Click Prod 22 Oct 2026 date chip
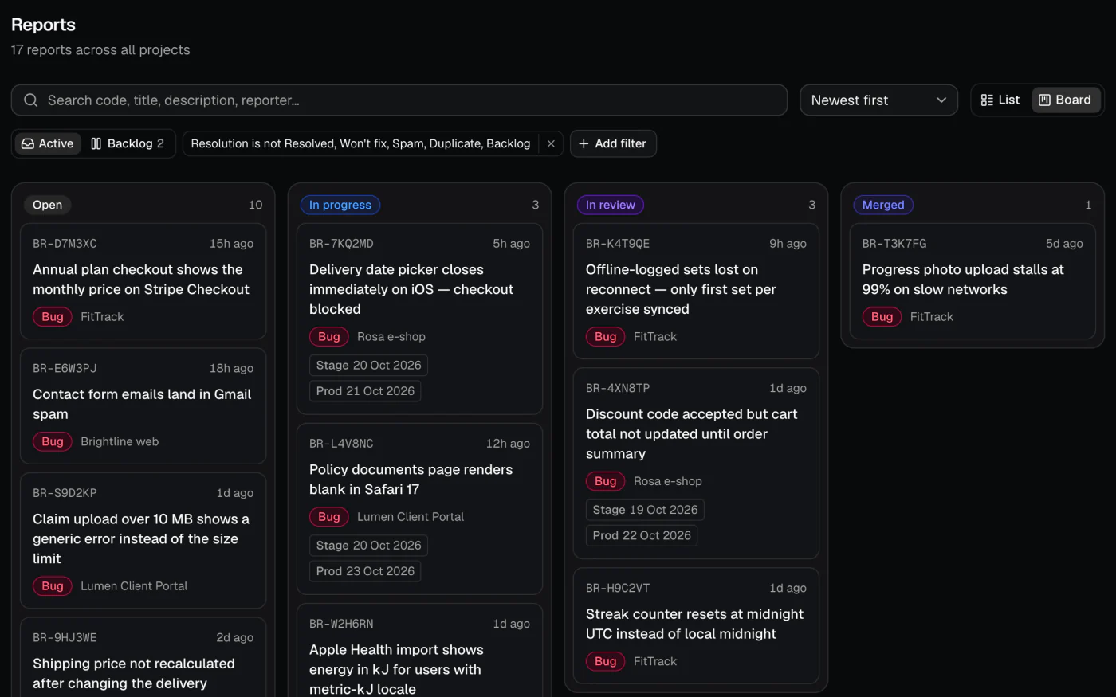1116x697 pixels. pos(642,535)
